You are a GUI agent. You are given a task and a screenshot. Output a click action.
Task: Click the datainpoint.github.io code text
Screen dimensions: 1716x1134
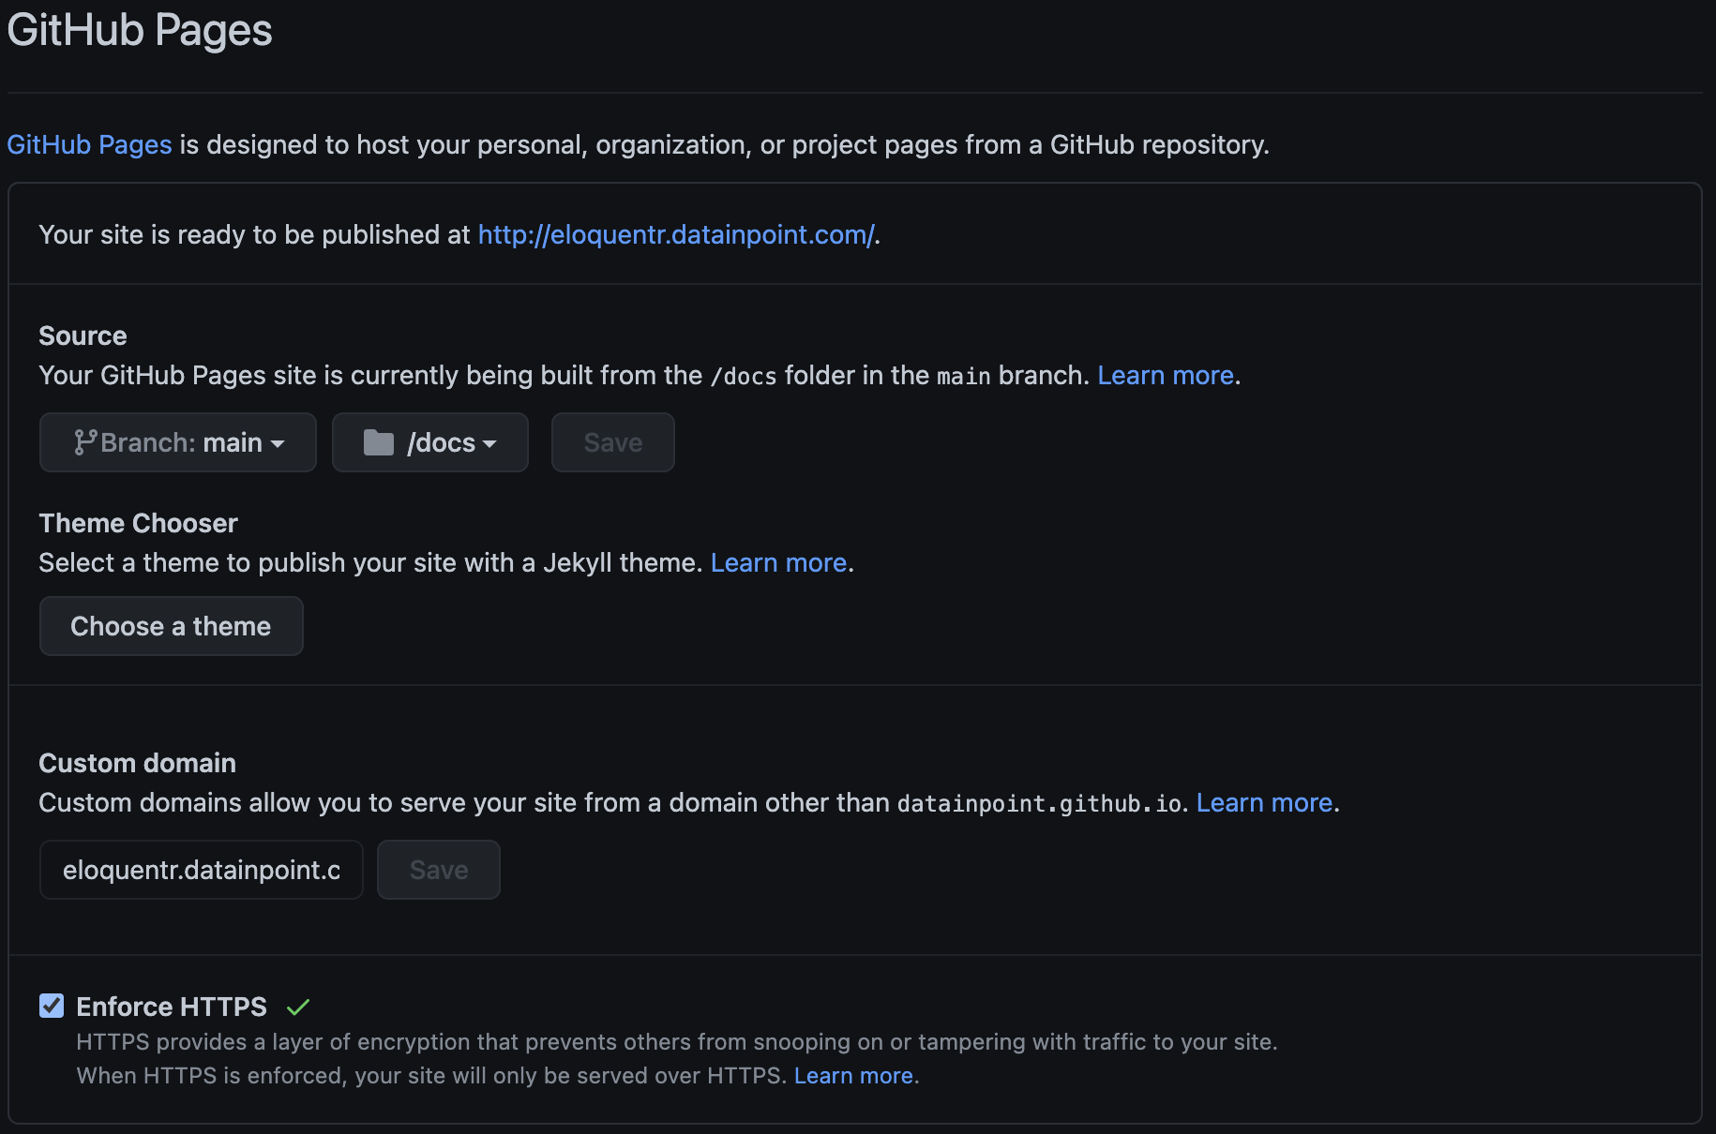click(x=1039, y=803)
